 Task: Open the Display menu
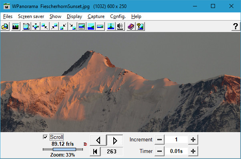pos(74,16)
